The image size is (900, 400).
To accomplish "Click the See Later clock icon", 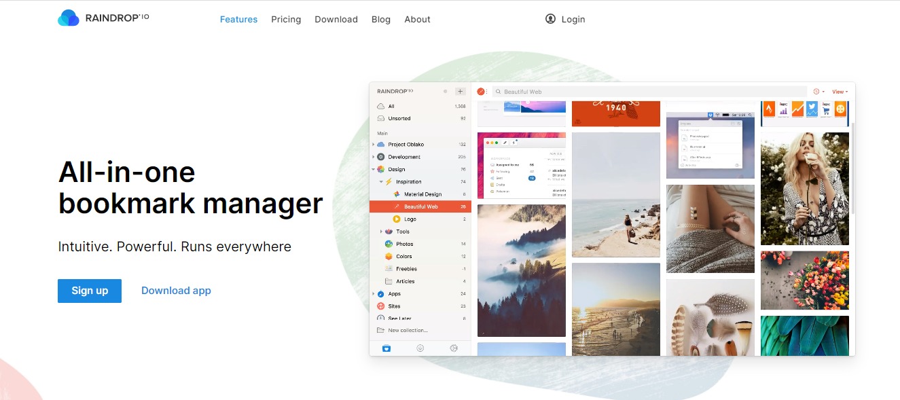I will 381,319.
